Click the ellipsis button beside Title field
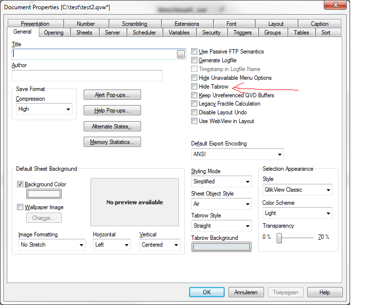 coord(181,54)
